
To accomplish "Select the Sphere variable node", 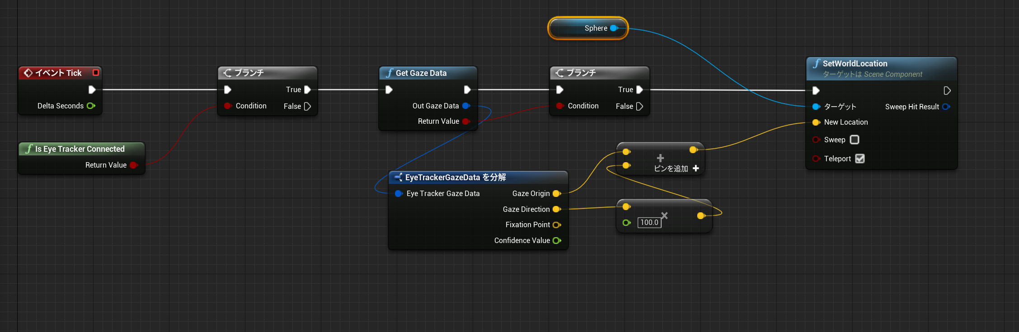I will [x=587, y=28].
